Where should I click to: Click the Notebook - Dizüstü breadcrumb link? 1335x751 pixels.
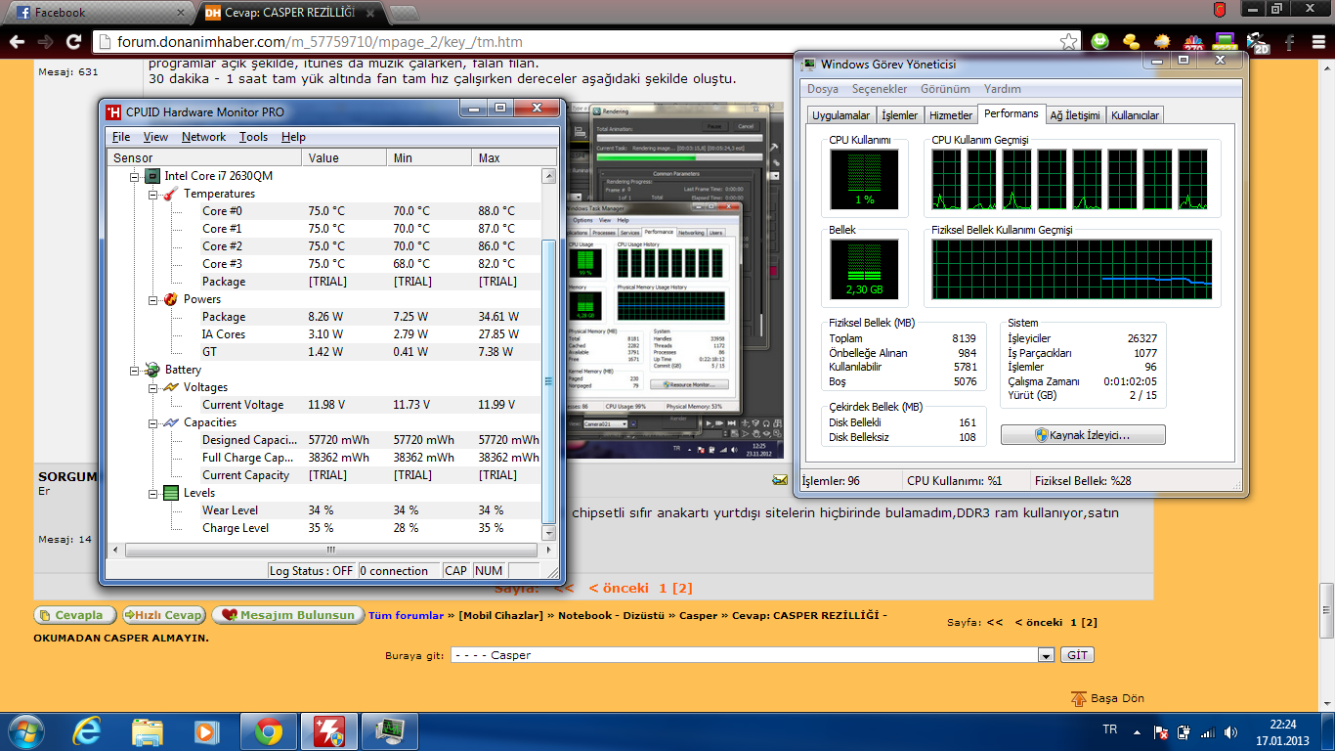(610, 616)
